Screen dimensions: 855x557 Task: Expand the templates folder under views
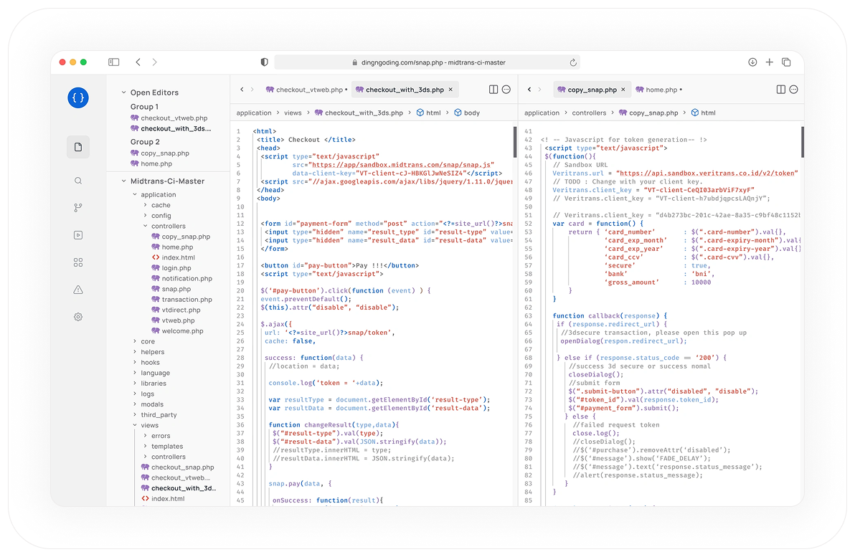pyautogui.click(x=145, y=447)
